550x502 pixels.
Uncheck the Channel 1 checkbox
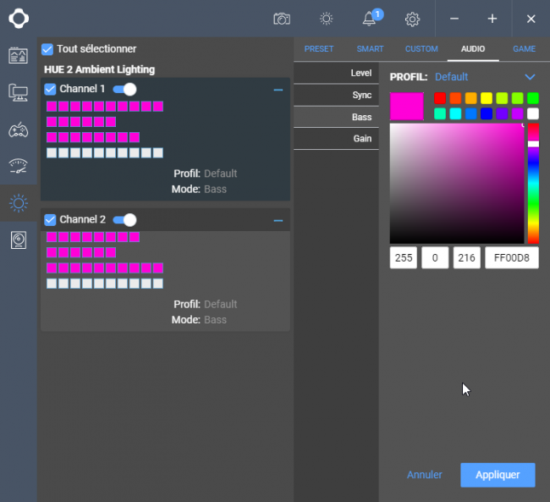click(50, 89)
